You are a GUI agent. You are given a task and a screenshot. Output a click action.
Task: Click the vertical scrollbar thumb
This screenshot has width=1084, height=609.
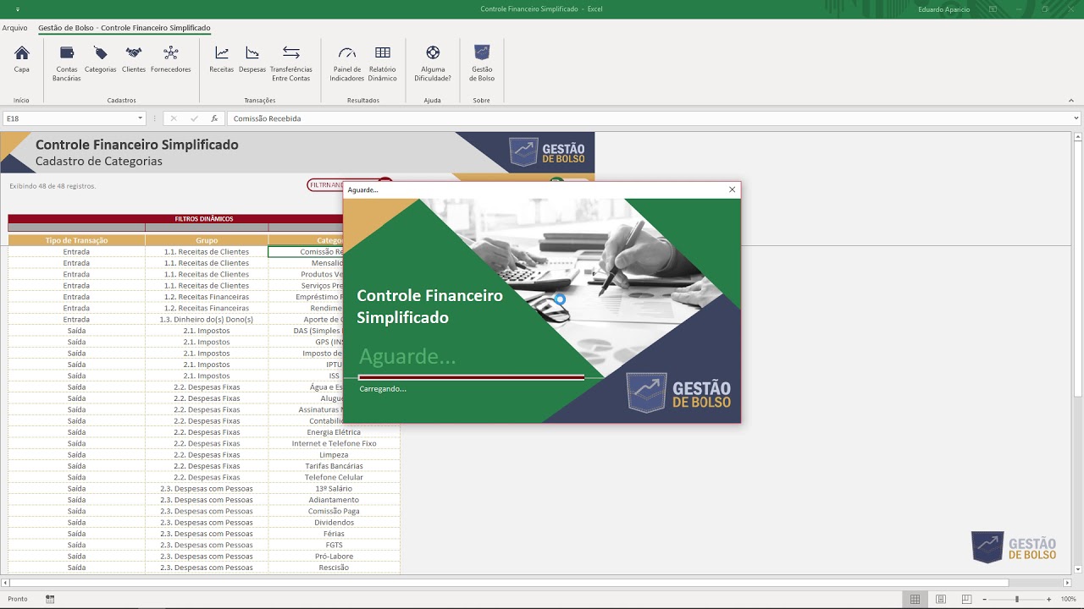pyautogui.click(x=1078, y=269)
